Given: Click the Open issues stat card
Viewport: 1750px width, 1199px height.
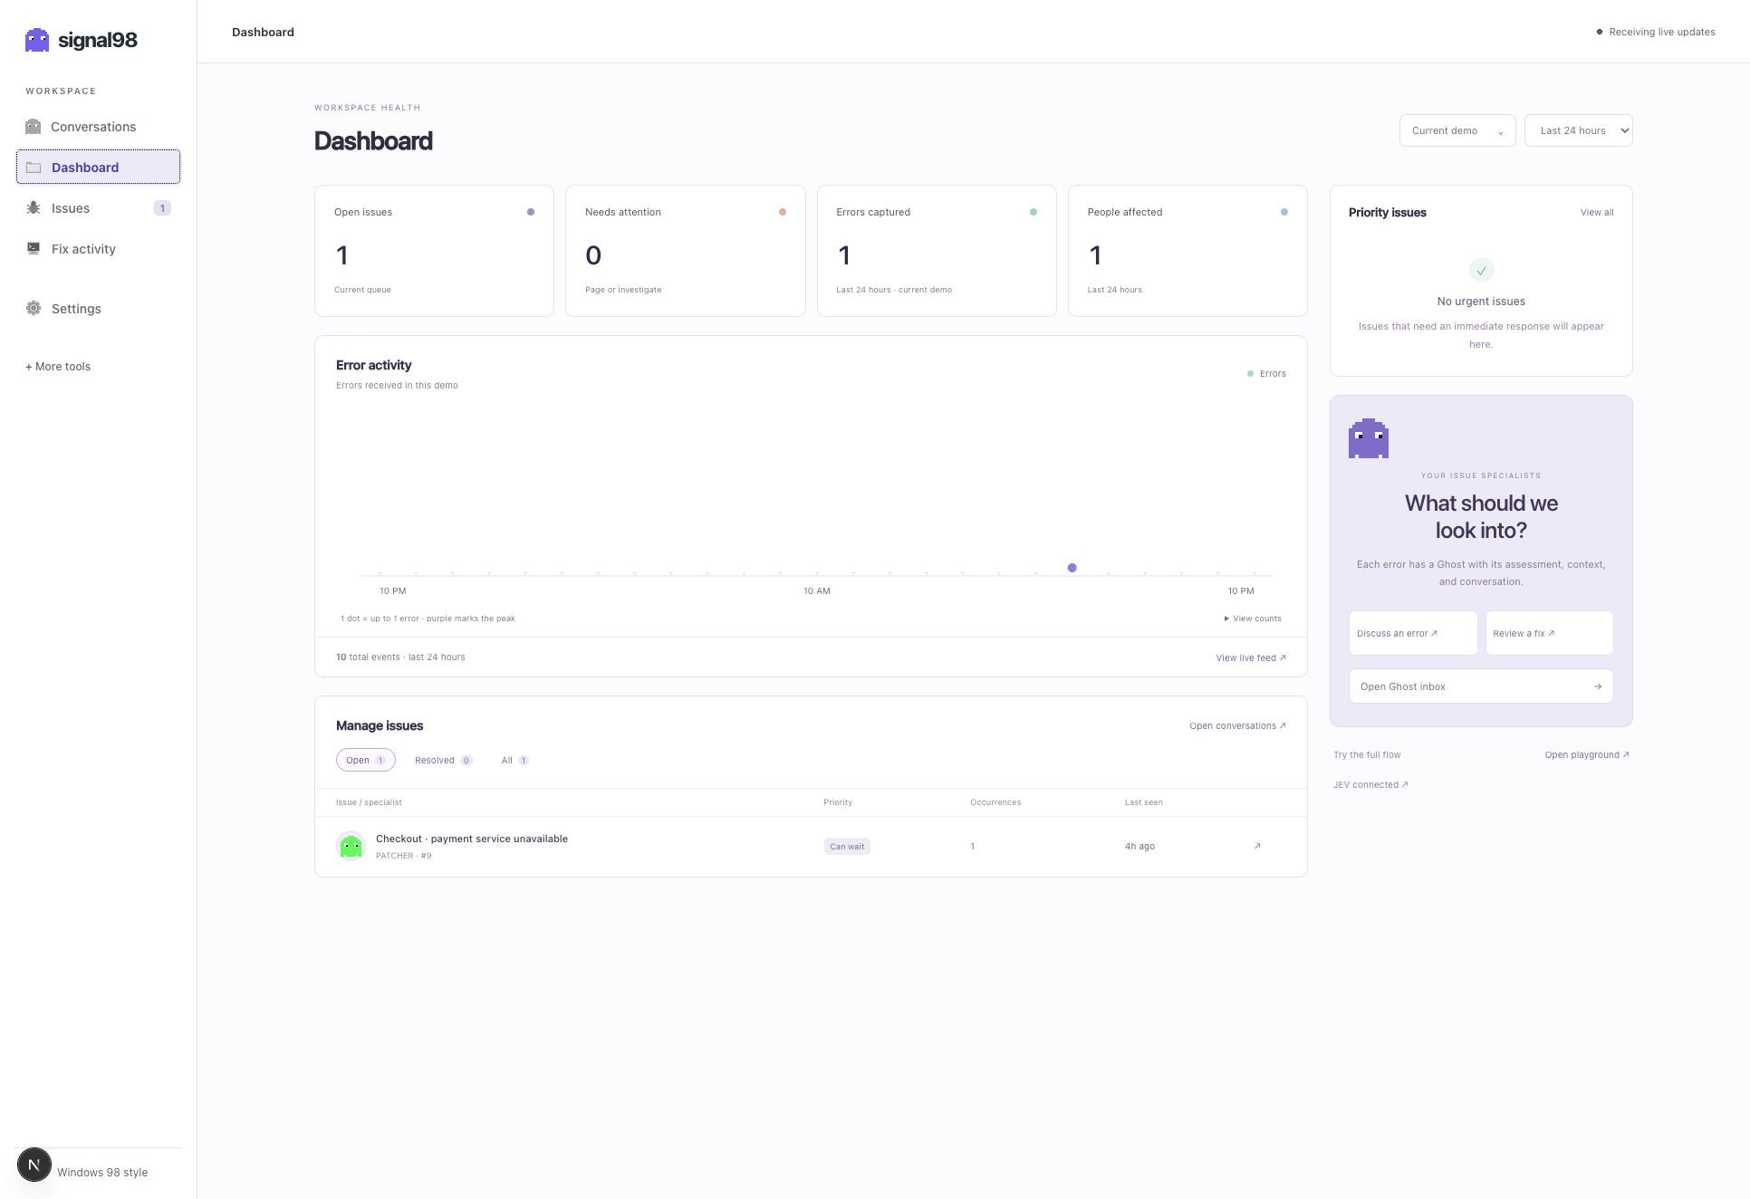Looking at the screenshot, I should tap(434, 251).
